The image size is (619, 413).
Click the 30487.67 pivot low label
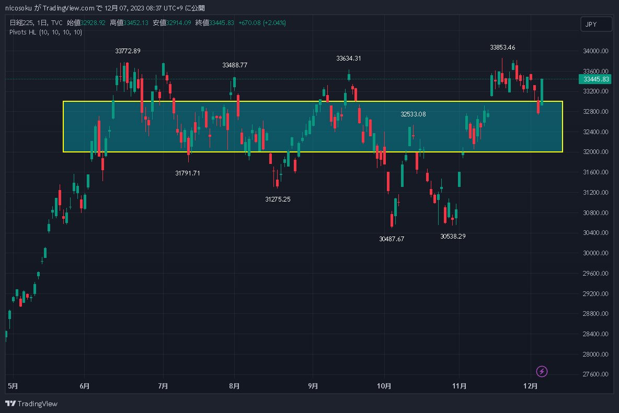pyautogui.click(x=392, y=239)
